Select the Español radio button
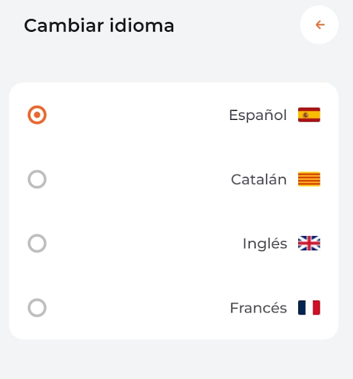Screen dimensions: 353x379 pos(37,115)
